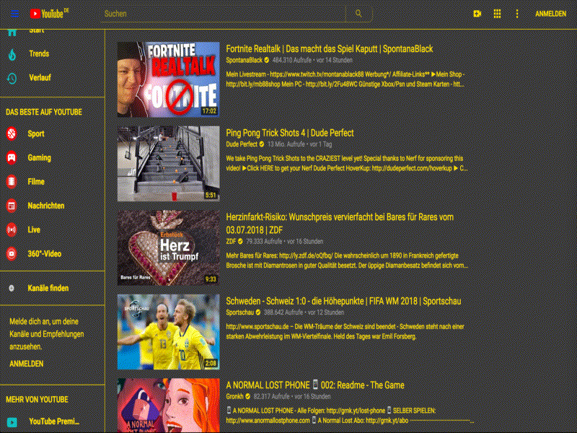The height and width of the screenshot is (433, 577).
Task: Open Fortnite Realtalk video title
Action: pos(330,49)
